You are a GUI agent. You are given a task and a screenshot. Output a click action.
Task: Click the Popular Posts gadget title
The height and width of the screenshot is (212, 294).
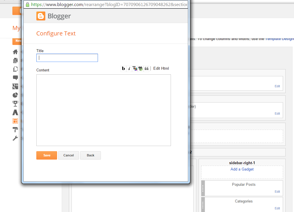[x=244, y=184]
